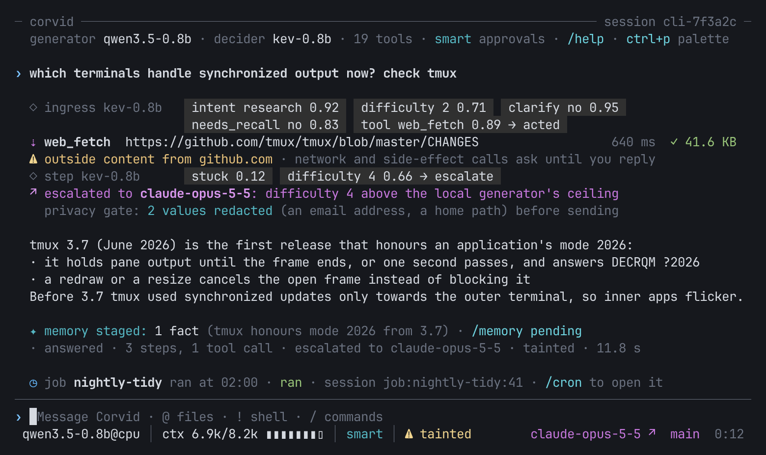Click the intent research 0.92 chip

[x=265, y=107]
